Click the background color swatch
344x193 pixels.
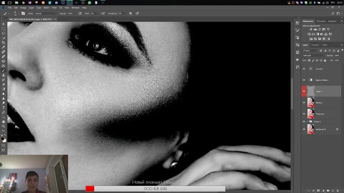[5, 140]
